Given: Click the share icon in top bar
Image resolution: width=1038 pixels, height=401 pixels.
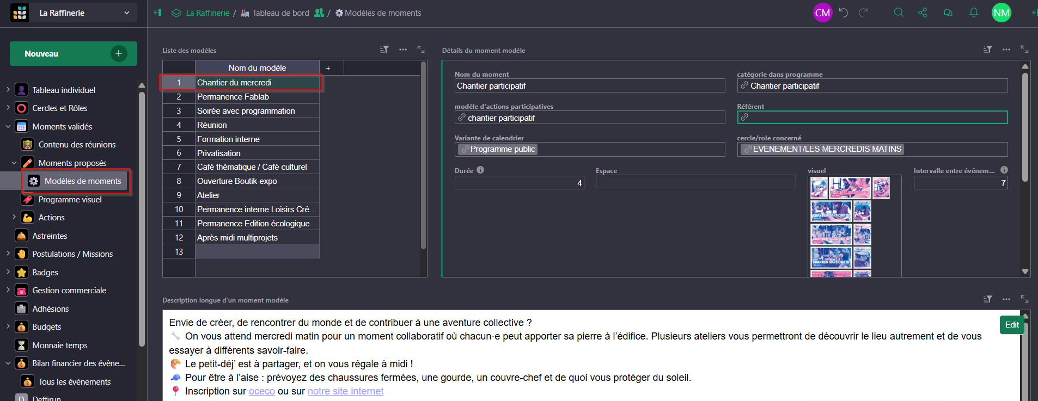Looking at the screenshot, I should pos(923,13).
